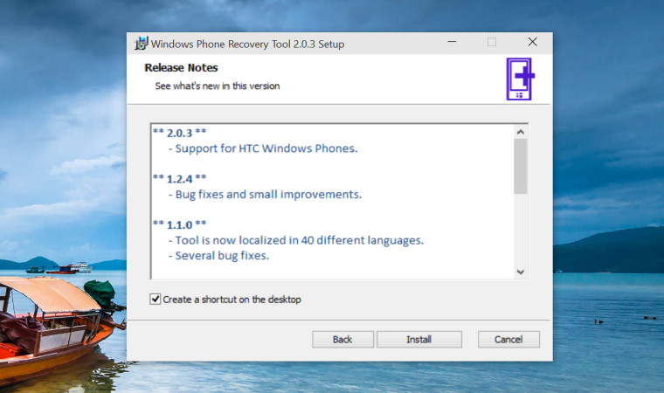The width and height of the screenshot is (664, 393).
Task: Click the release notes scroll down arrow
Action: point(521,272)
